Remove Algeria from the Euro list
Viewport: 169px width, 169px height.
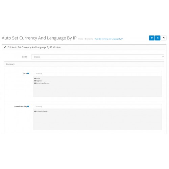[35, 81]
